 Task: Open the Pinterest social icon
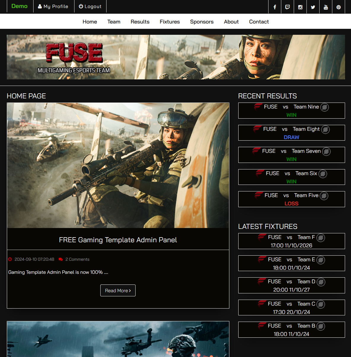pos(339,7)
